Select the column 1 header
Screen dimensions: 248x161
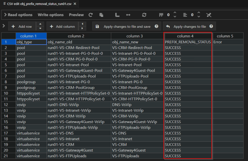31,36
